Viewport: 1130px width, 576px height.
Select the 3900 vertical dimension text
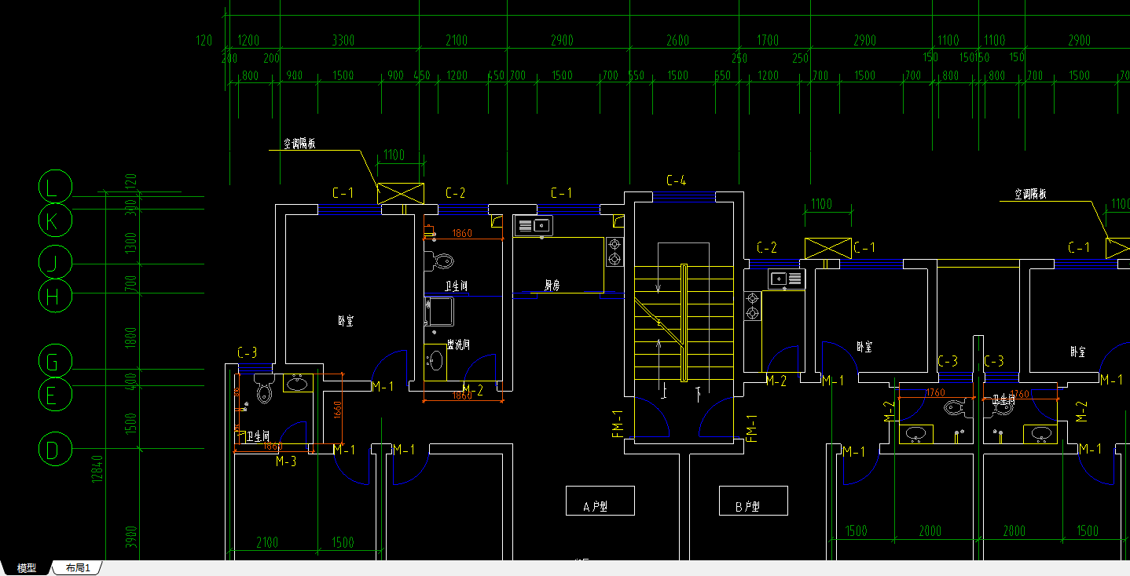(x=132, y=538)
